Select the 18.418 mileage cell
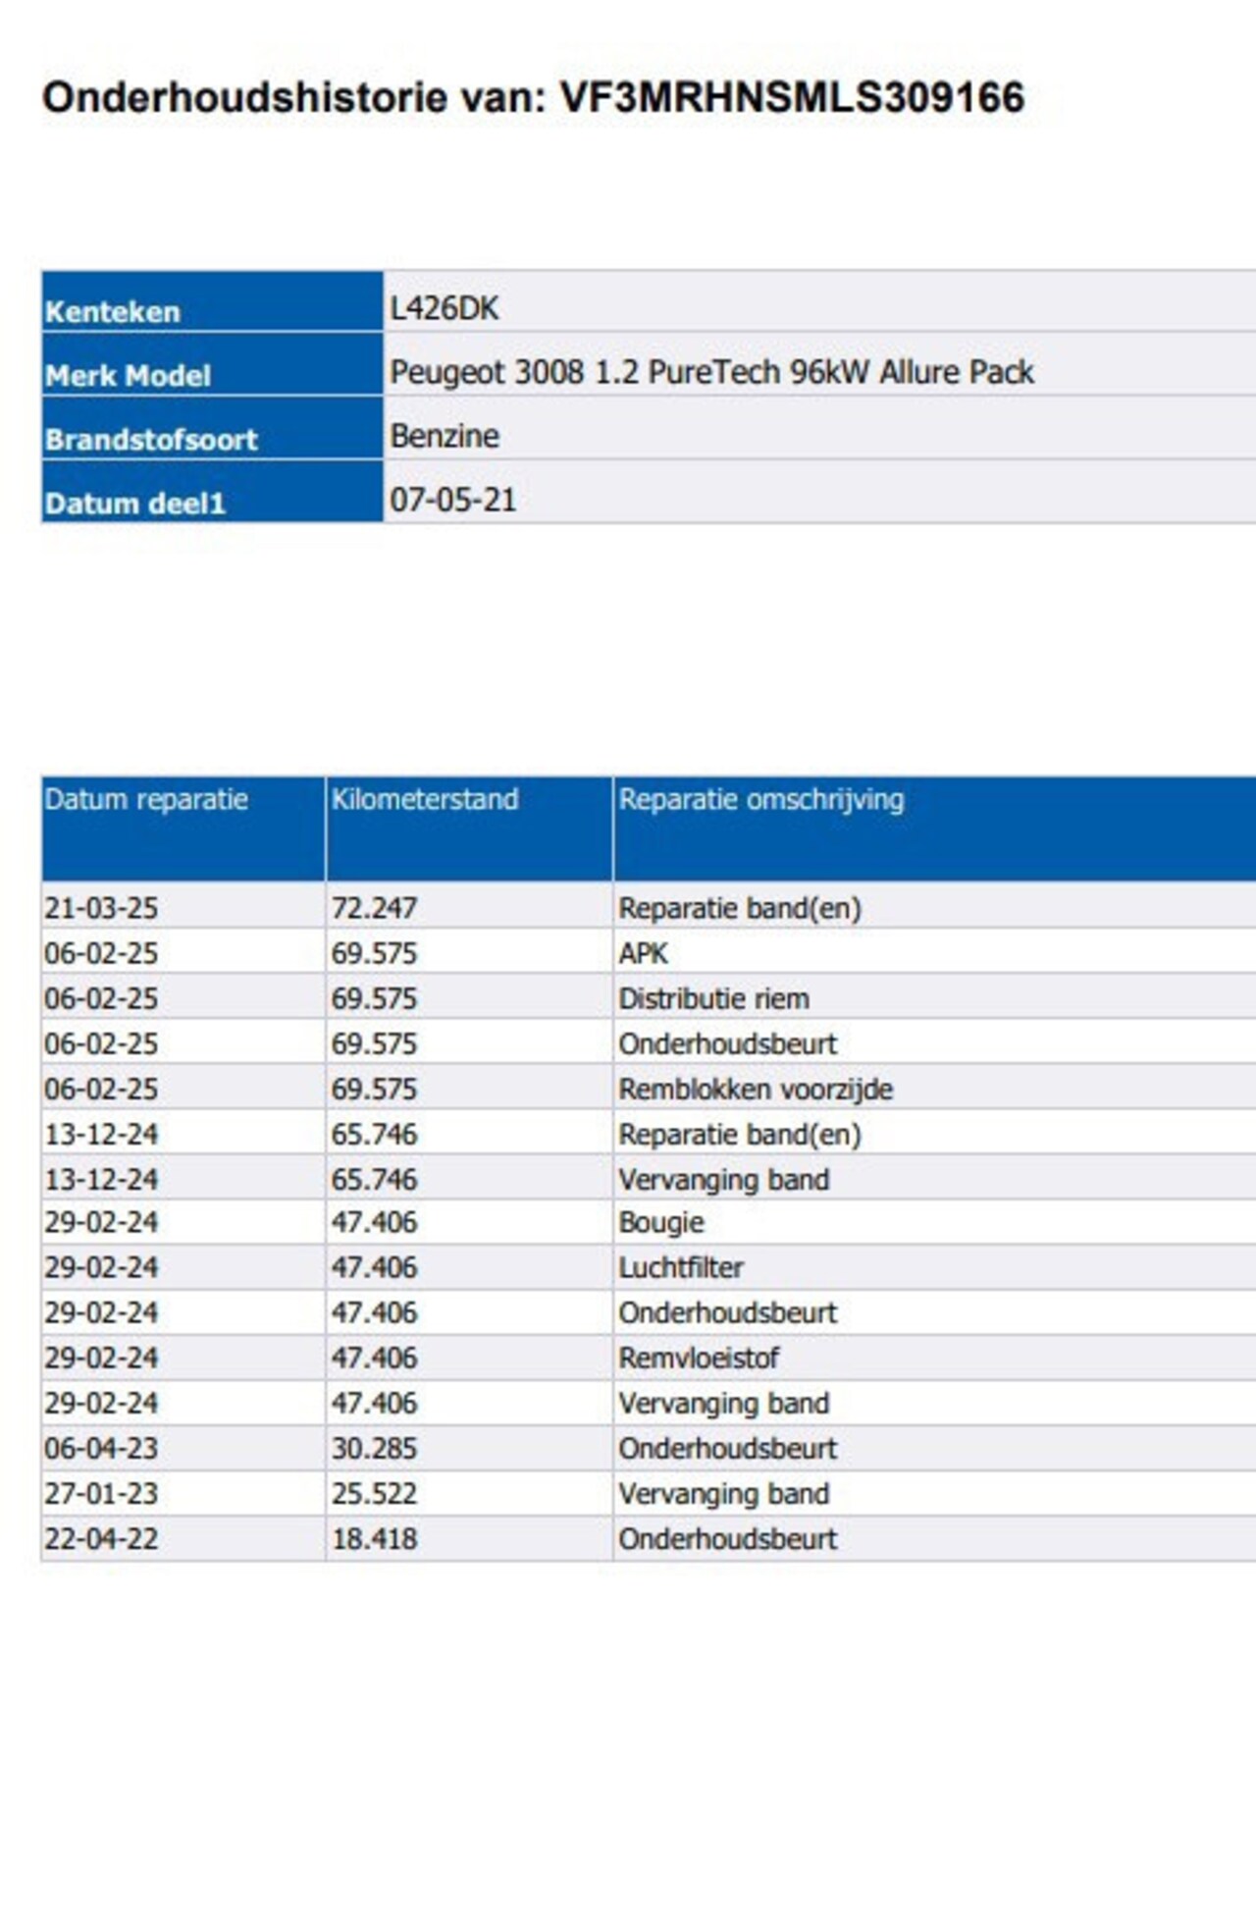The width and height of the screenshot is (1256, 1919). [374, 1538]
